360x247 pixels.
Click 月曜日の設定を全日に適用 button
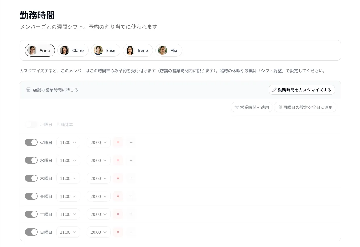coord(305,107)
